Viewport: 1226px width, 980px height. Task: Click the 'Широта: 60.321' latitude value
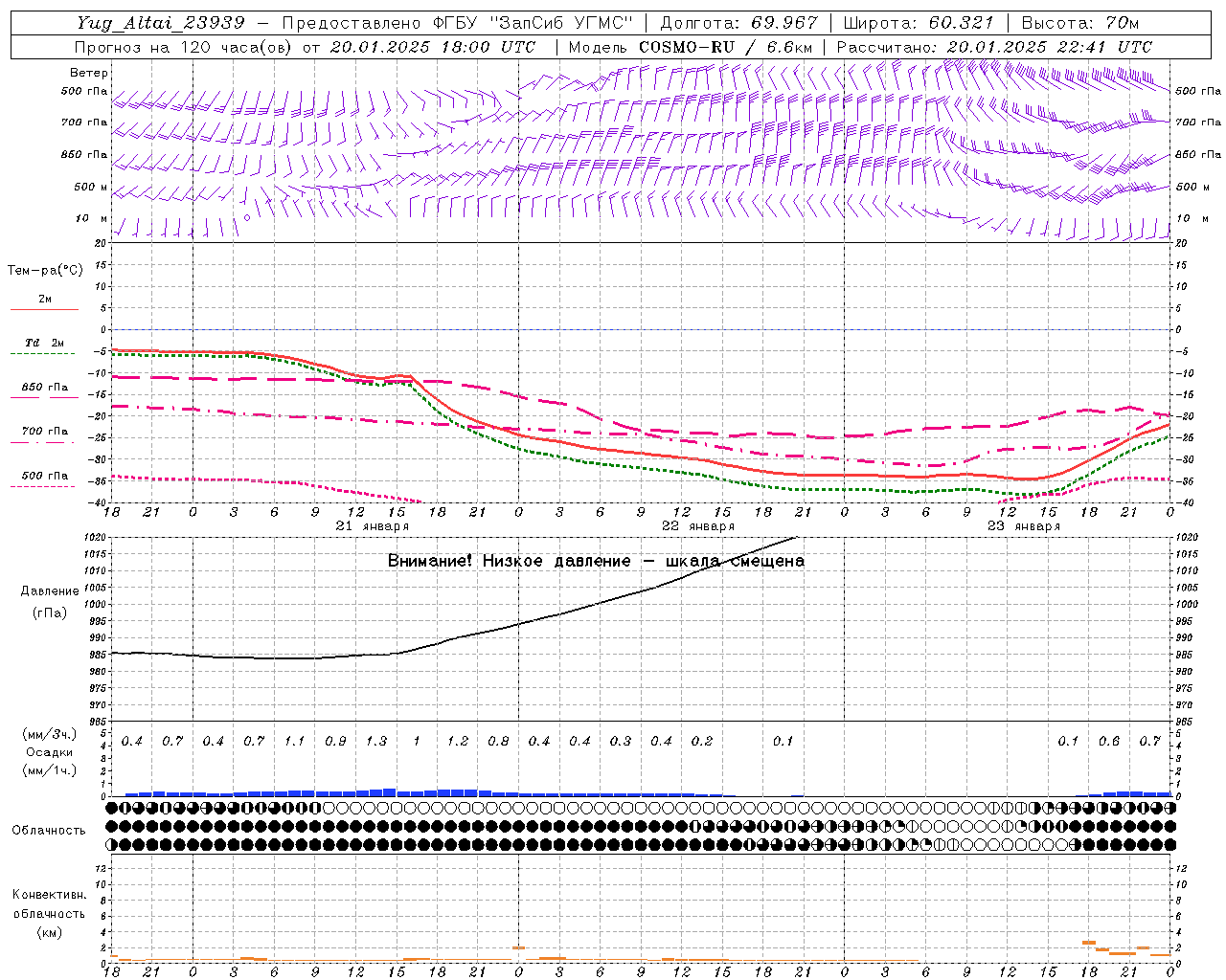pyautogui.click(x=919, y=23)
